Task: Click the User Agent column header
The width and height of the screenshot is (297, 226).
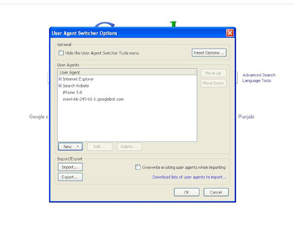Action: coord(127,72)
